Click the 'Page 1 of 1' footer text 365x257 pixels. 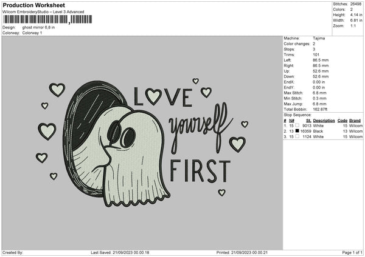click(x=352, y=253)
